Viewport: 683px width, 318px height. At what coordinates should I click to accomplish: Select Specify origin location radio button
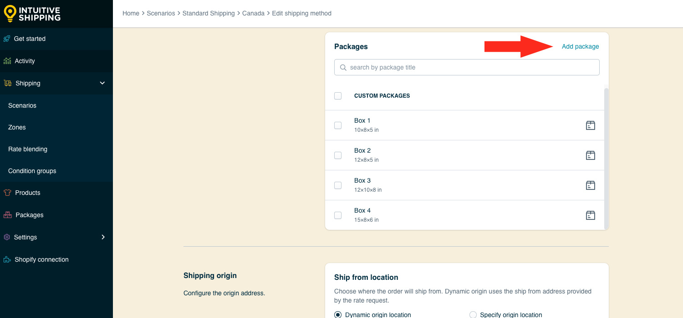click(473, 315)
